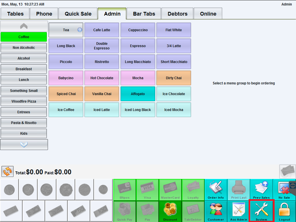Open Prev Sales with the arrow icon
296x222 pixels.
tap(261, 190)
